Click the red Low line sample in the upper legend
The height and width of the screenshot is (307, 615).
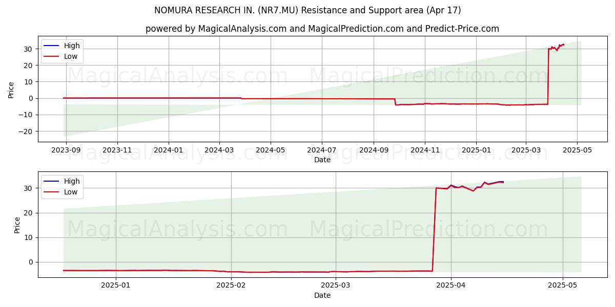point(52,56)
